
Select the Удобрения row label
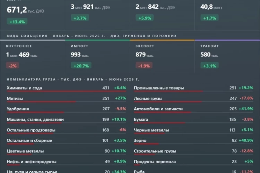tap(18, 109)
